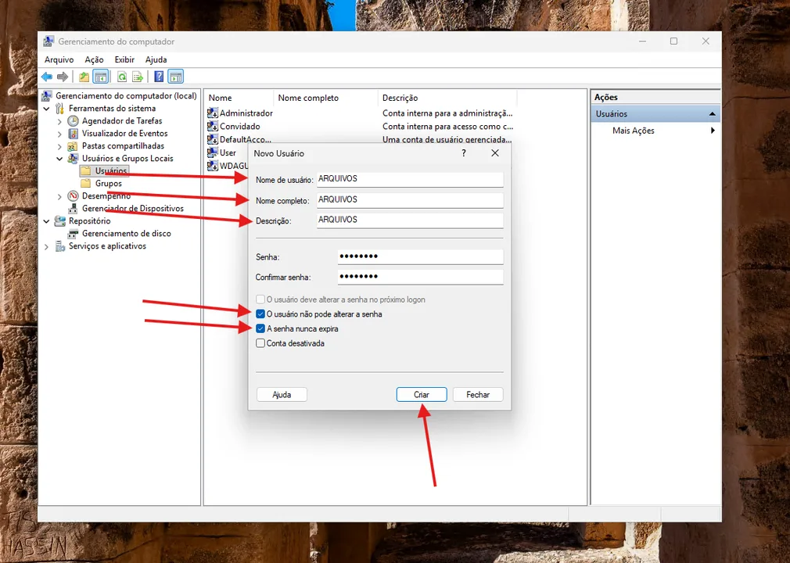Open the Mais Ações submenu arrow
The height and width of the screenshot is (563, 790).
coord(713,131)
